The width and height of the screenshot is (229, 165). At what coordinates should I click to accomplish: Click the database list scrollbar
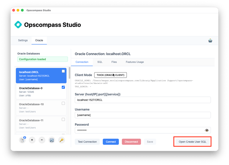point(69,73)
